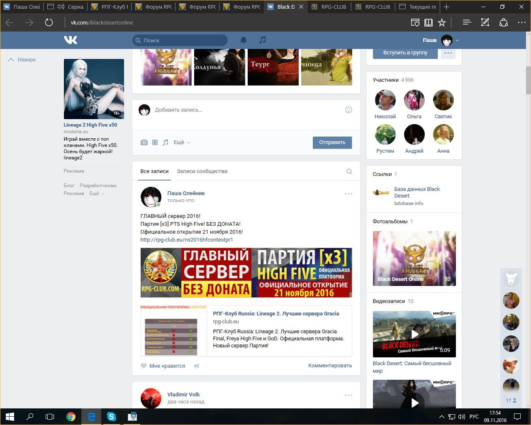
Task: Open options dots on Паша Олейник post
Action: pyautogui.click(x=348, y=194)
